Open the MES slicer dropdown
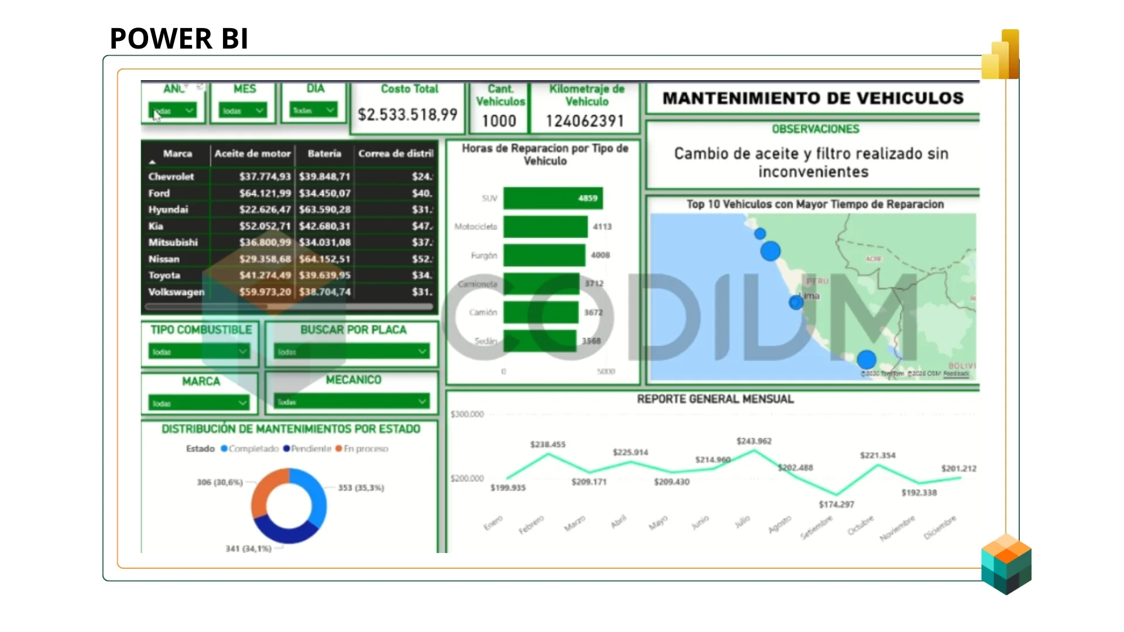Image resolution: width=1124 pixels, height=632 pixels. (242, 111)
